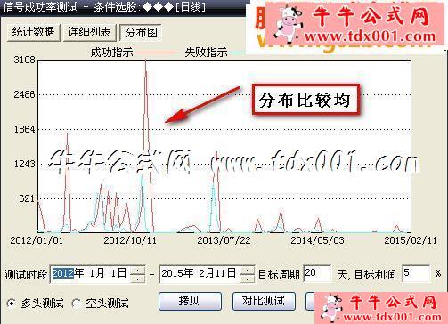Screen dimensions: 448x324
Task: Click the cow mascot logo at top
Action: pos(288,23)
